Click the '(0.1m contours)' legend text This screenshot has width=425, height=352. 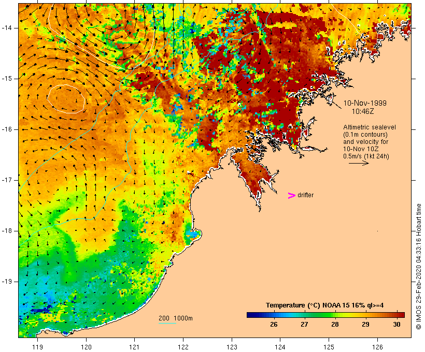pos(365,135)
